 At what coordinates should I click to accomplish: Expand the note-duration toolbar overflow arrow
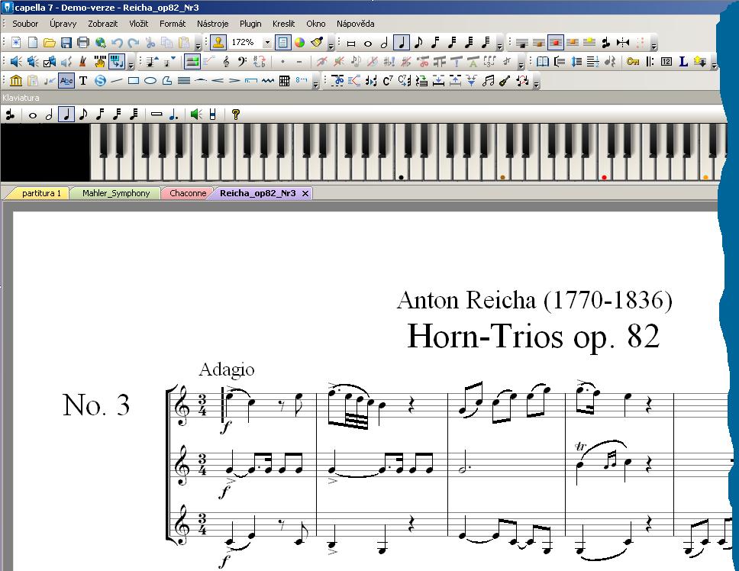(x=499, y=46)
